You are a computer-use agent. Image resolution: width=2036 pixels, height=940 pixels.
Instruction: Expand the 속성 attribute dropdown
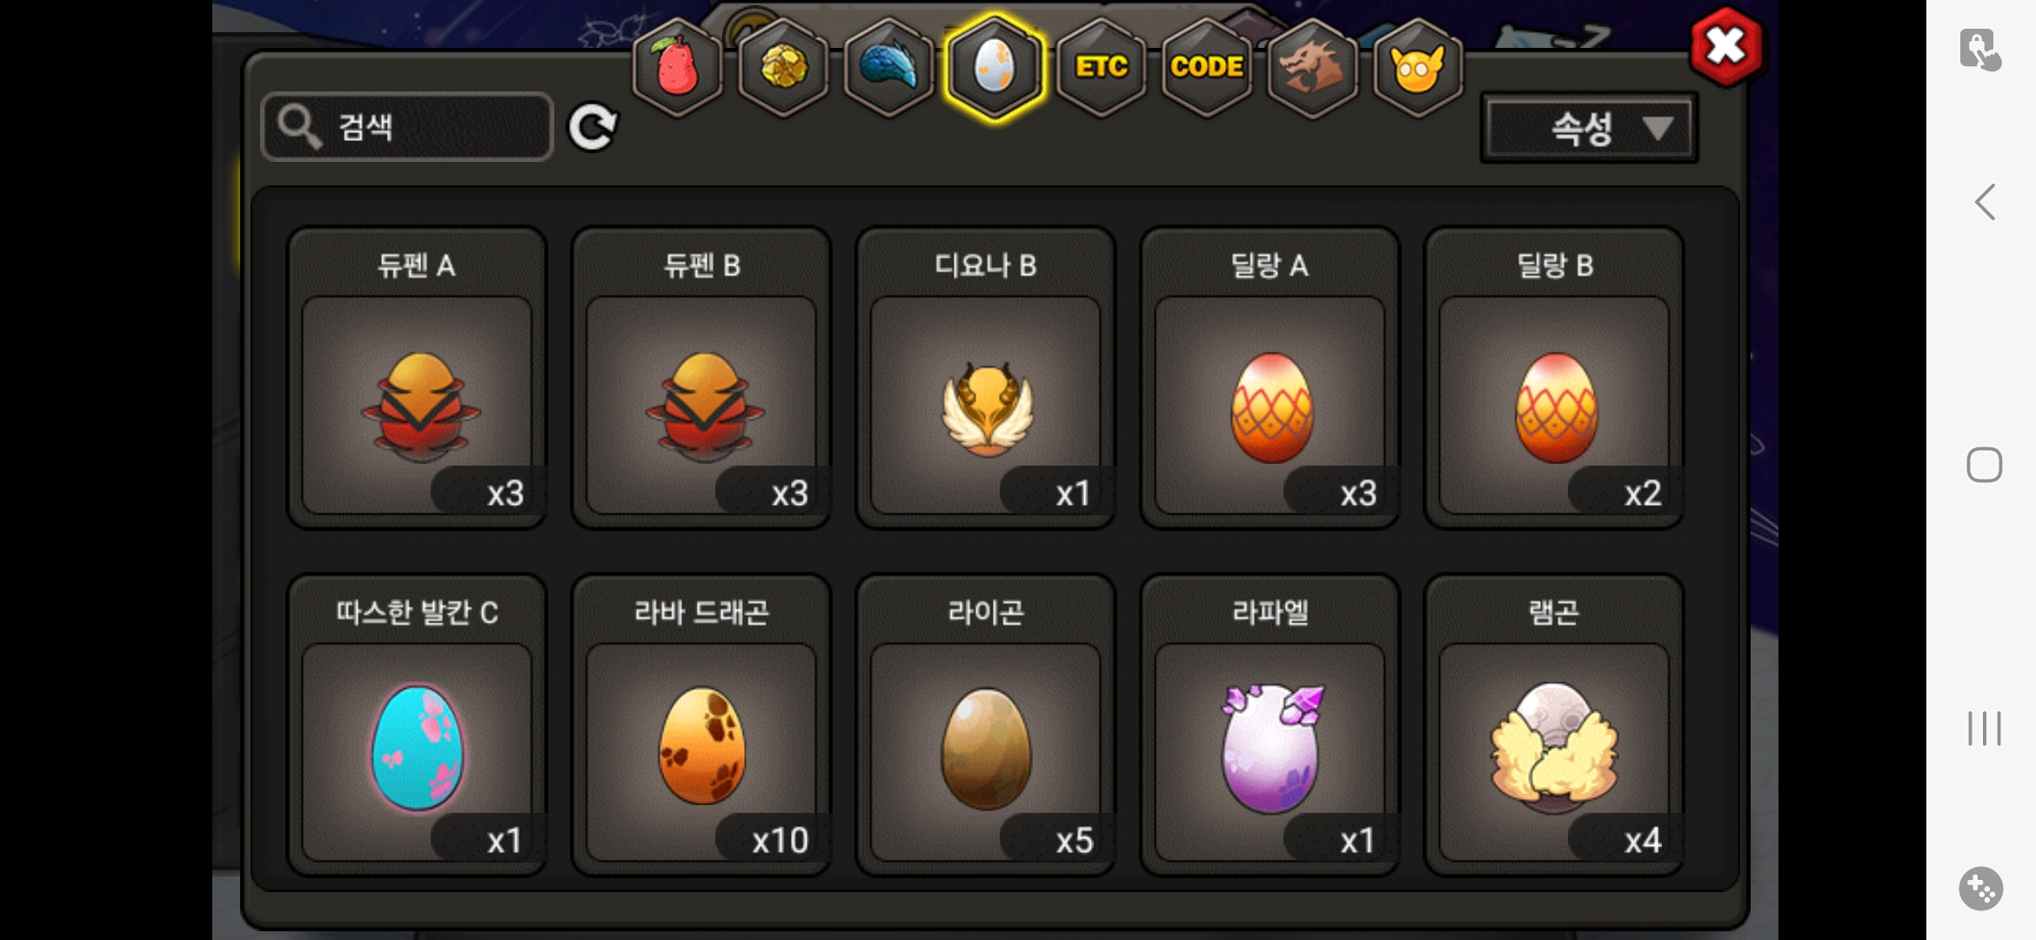[x=1589, y=129]
